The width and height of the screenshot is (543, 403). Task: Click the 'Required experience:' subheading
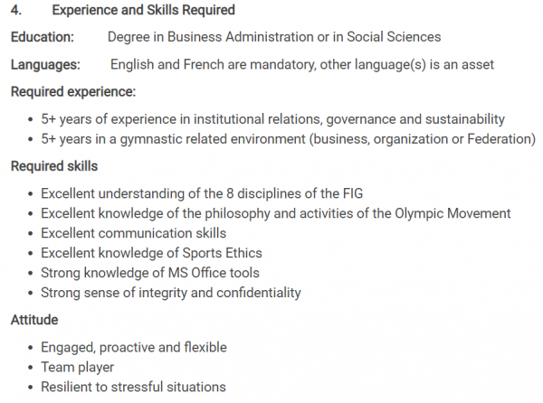coord(73,92)
